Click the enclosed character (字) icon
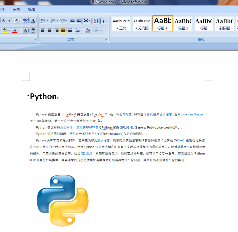 pyautogui.click(x=33, y=31)
